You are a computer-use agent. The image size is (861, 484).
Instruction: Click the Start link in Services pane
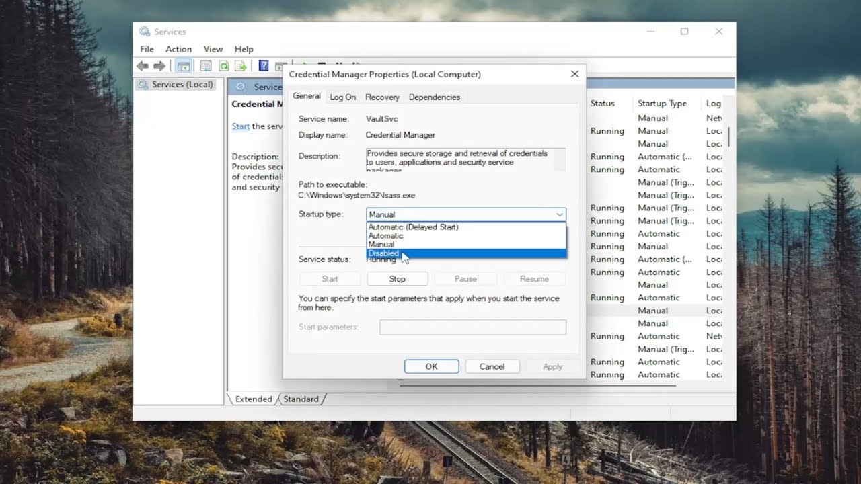coord(241,126)
